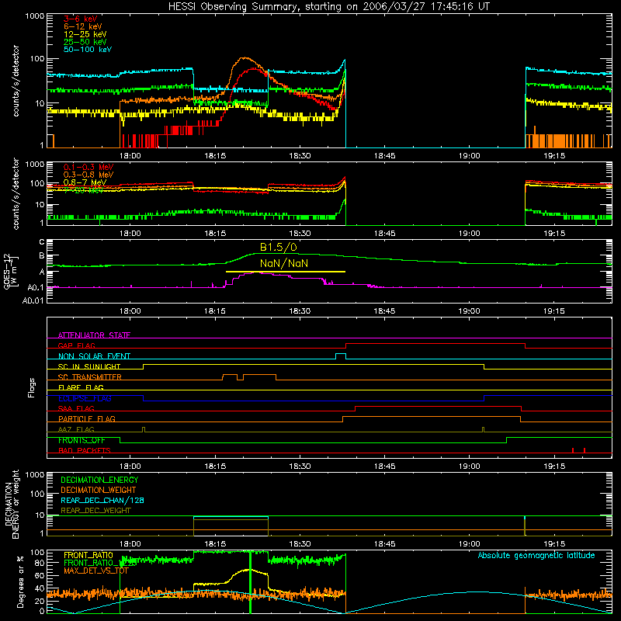Click the ECLIPSE_FLAG label
Screen dimensions: 621x621
click(85, 398)
